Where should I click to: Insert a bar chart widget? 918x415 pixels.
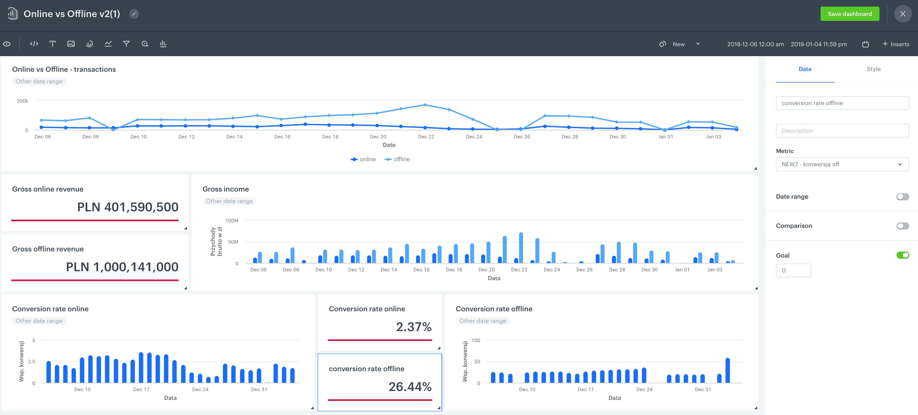click(163, 44)
